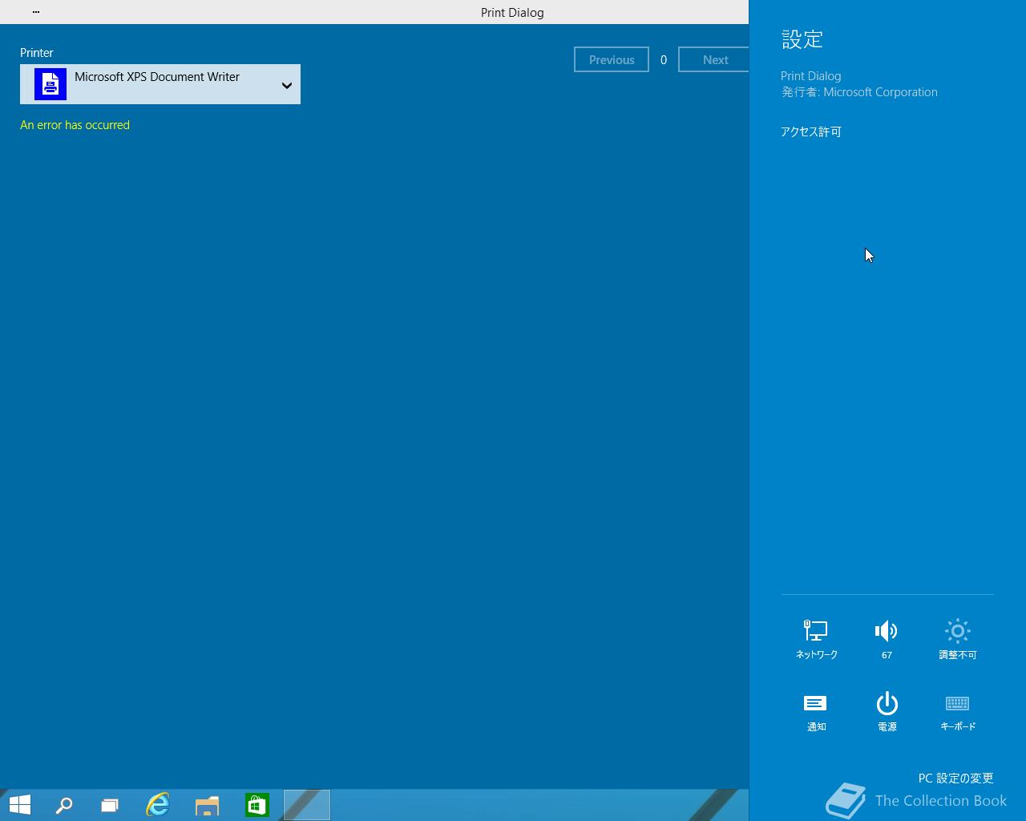The image size is (1026, 821).
Task: Open Task View on the taskbar
Action: pyautogui.click(x=110, y=805)
